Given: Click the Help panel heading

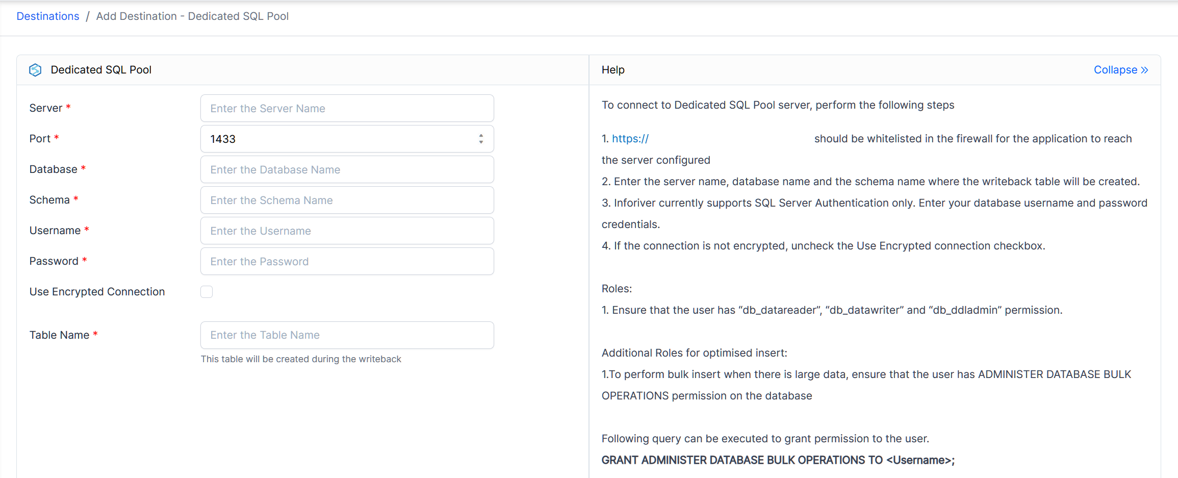Looking at the screenshot, I should coord(613,70).
